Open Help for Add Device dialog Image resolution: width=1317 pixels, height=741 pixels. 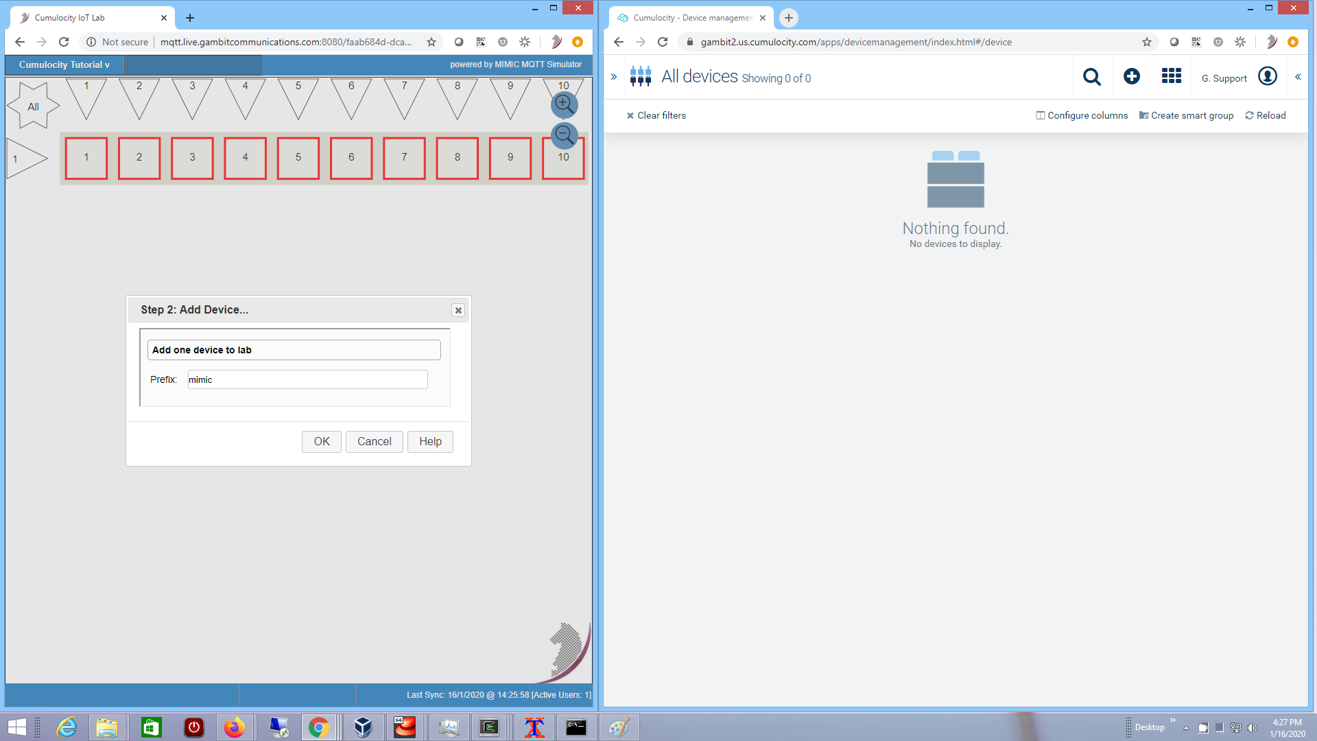(x=430, y=442)
